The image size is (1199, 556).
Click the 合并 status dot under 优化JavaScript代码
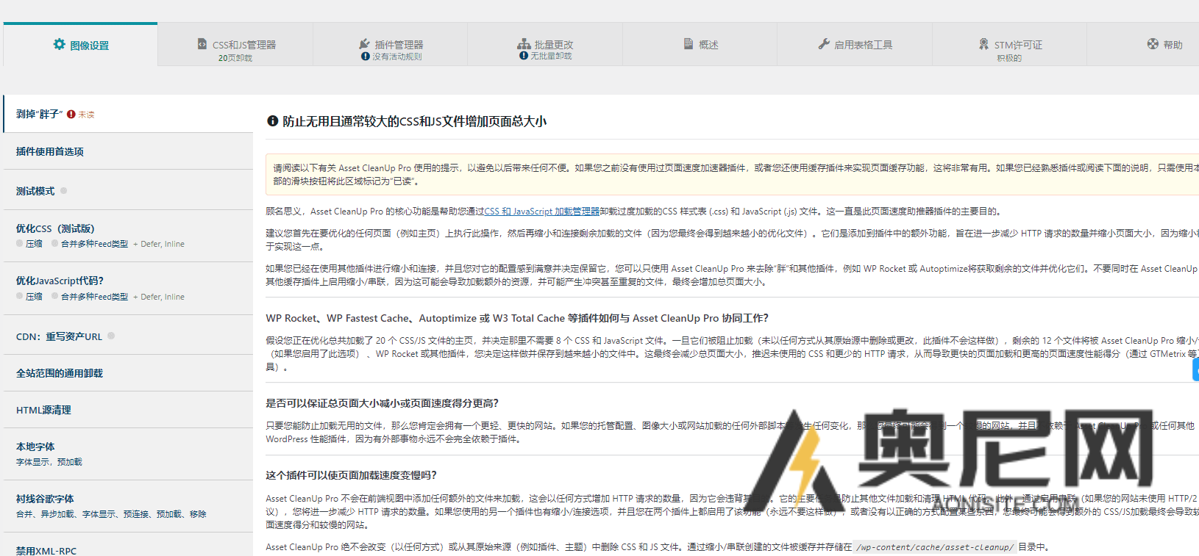pos(55,296)
